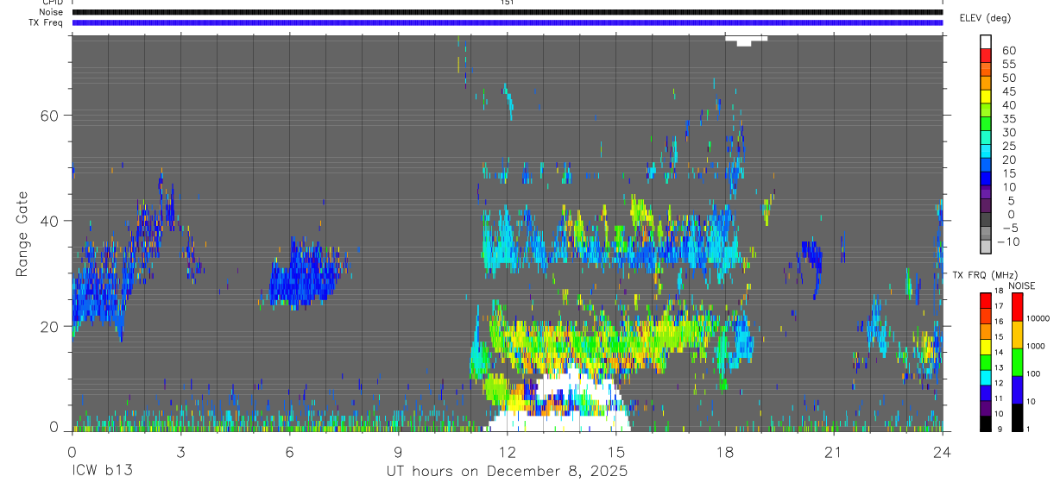
Task: Select the white top swatch of ELEV colorbar
Action: coord(986,41)
